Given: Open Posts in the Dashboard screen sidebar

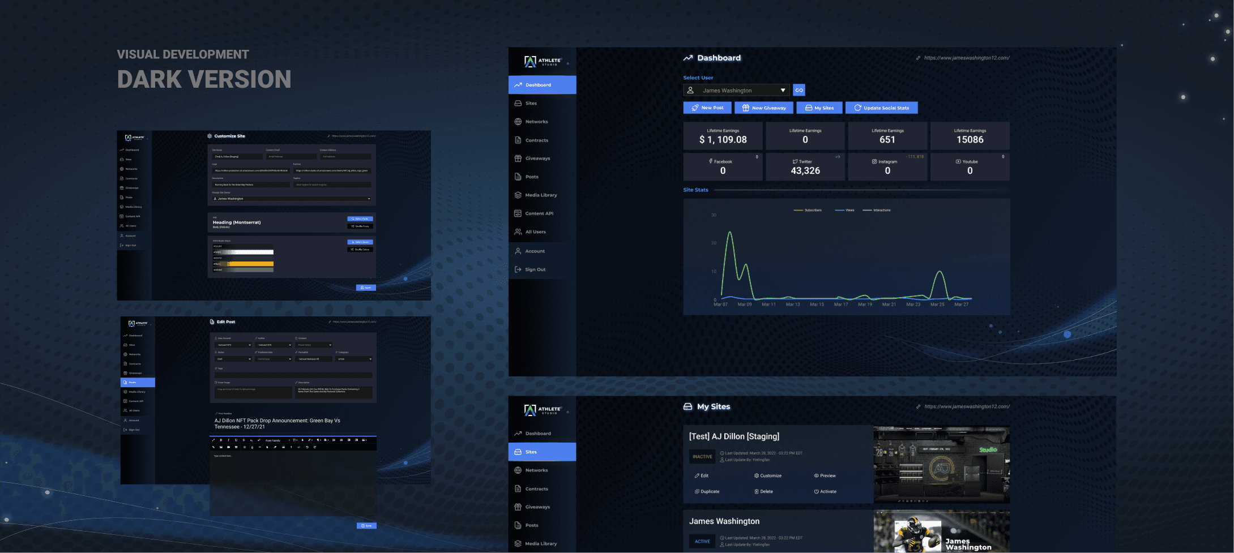Looking at the screenshot, I should [542, 177].
